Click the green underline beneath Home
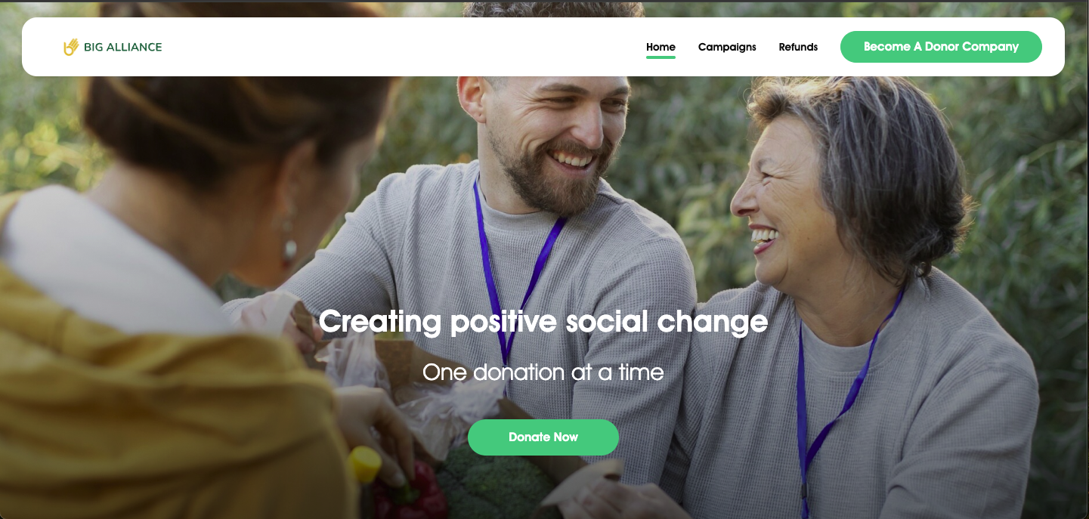 661,57
